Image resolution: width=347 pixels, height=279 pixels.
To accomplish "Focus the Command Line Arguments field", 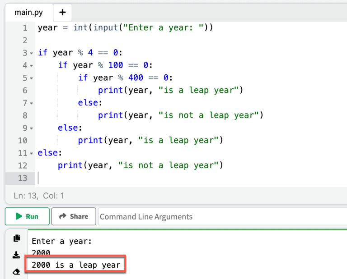I will coord(222,216).
